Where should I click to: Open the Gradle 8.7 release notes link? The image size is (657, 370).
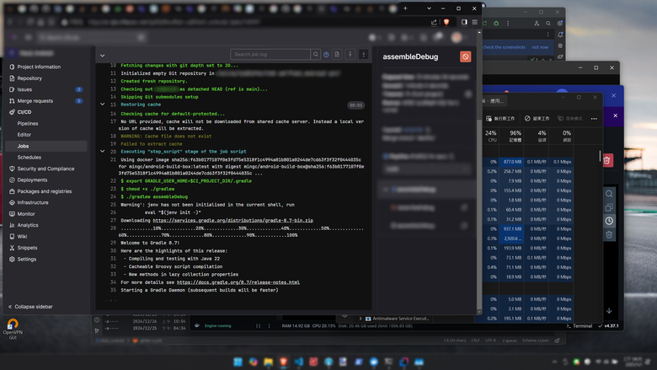coord(238,282)
